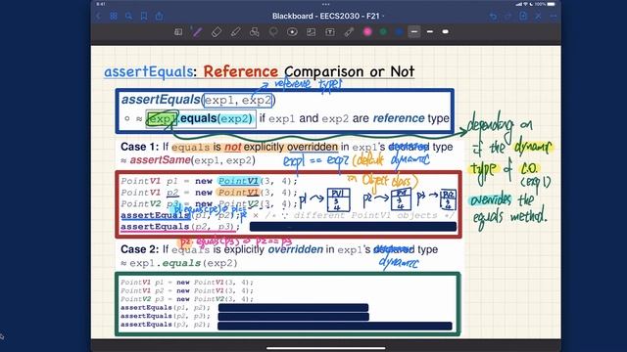Select the Image insert tool
This screenshot has width=627, height=352.
click(312, 32)
